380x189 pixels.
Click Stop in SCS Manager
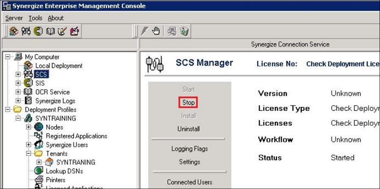[189, 103]
